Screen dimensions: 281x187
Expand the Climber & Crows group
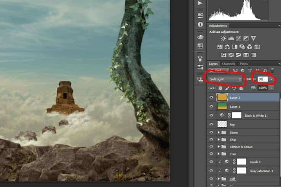pos(219,147)
